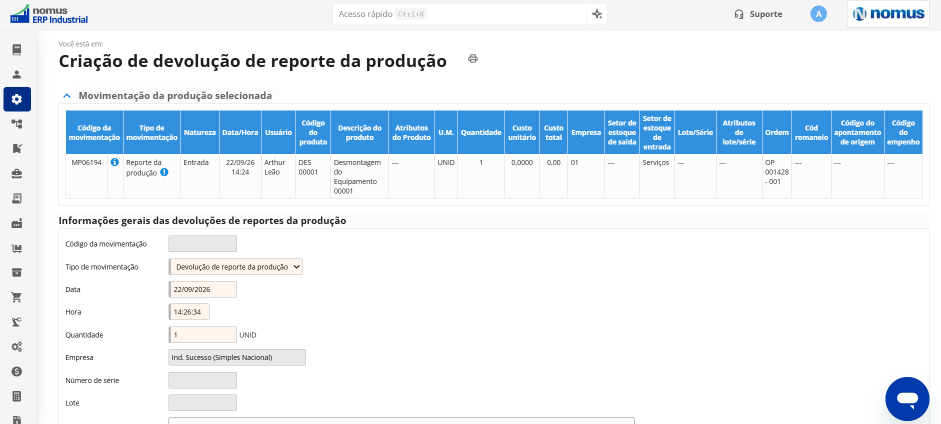Open Tipo de movimentação dropdown
This screenshot has height=424, width=941.
[235, 267]
